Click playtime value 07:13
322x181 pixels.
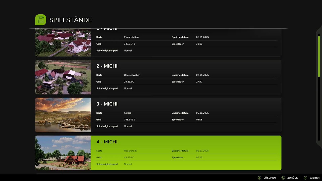199,158
